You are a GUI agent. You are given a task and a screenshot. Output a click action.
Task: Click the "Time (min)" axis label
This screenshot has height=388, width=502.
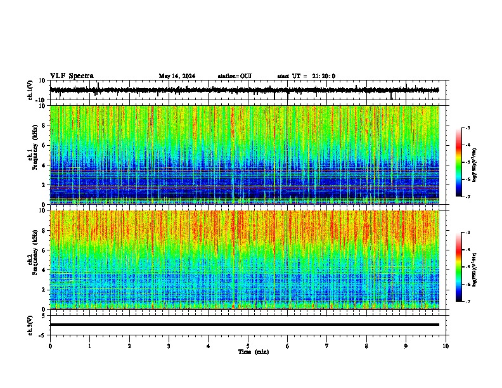pyautogui.click(x=254, y=352)
